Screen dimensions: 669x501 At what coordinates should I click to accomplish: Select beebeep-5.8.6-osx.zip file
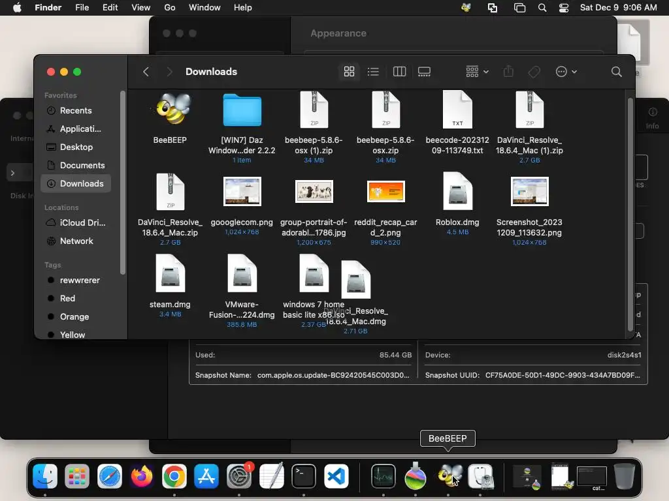tap(385, 110)
